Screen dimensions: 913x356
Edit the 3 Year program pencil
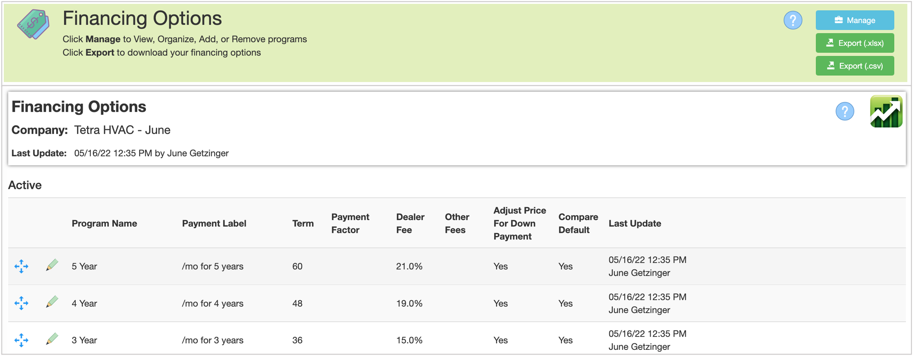(x=52, y=339)
